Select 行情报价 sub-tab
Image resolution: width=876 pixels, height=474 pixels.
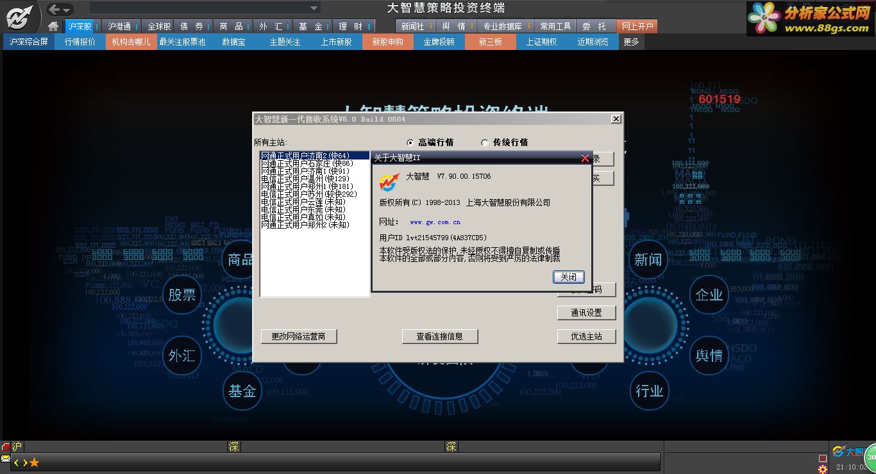point(80,42)
